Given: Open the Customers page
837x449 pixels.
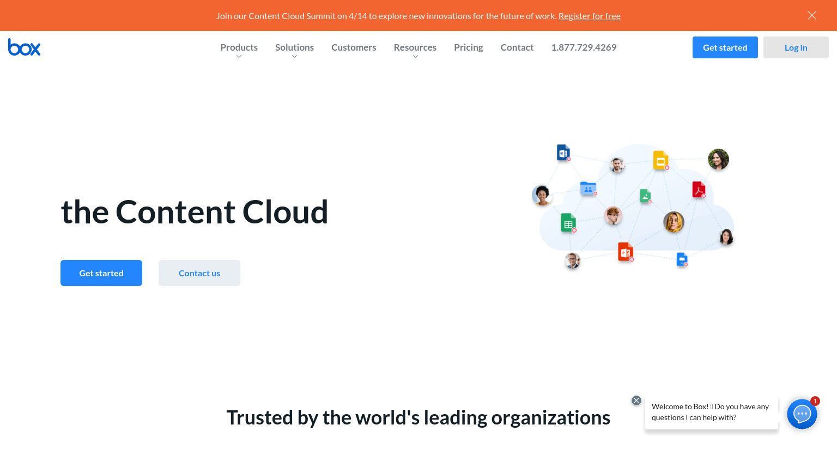Looking at the screenshot, I should [x=354, y=47].
